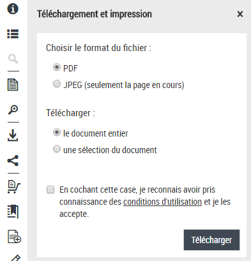Viewport: 251px width, 261px height.
Task: Activate the zoom magnifier tool
Action: click(13, 110)
